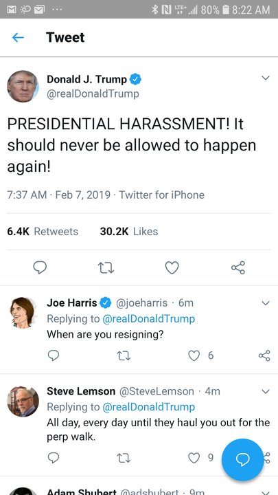Expand options chevron on Steve Lemson's reply
This screenshot has height=495, width=278.
[266, 391]
